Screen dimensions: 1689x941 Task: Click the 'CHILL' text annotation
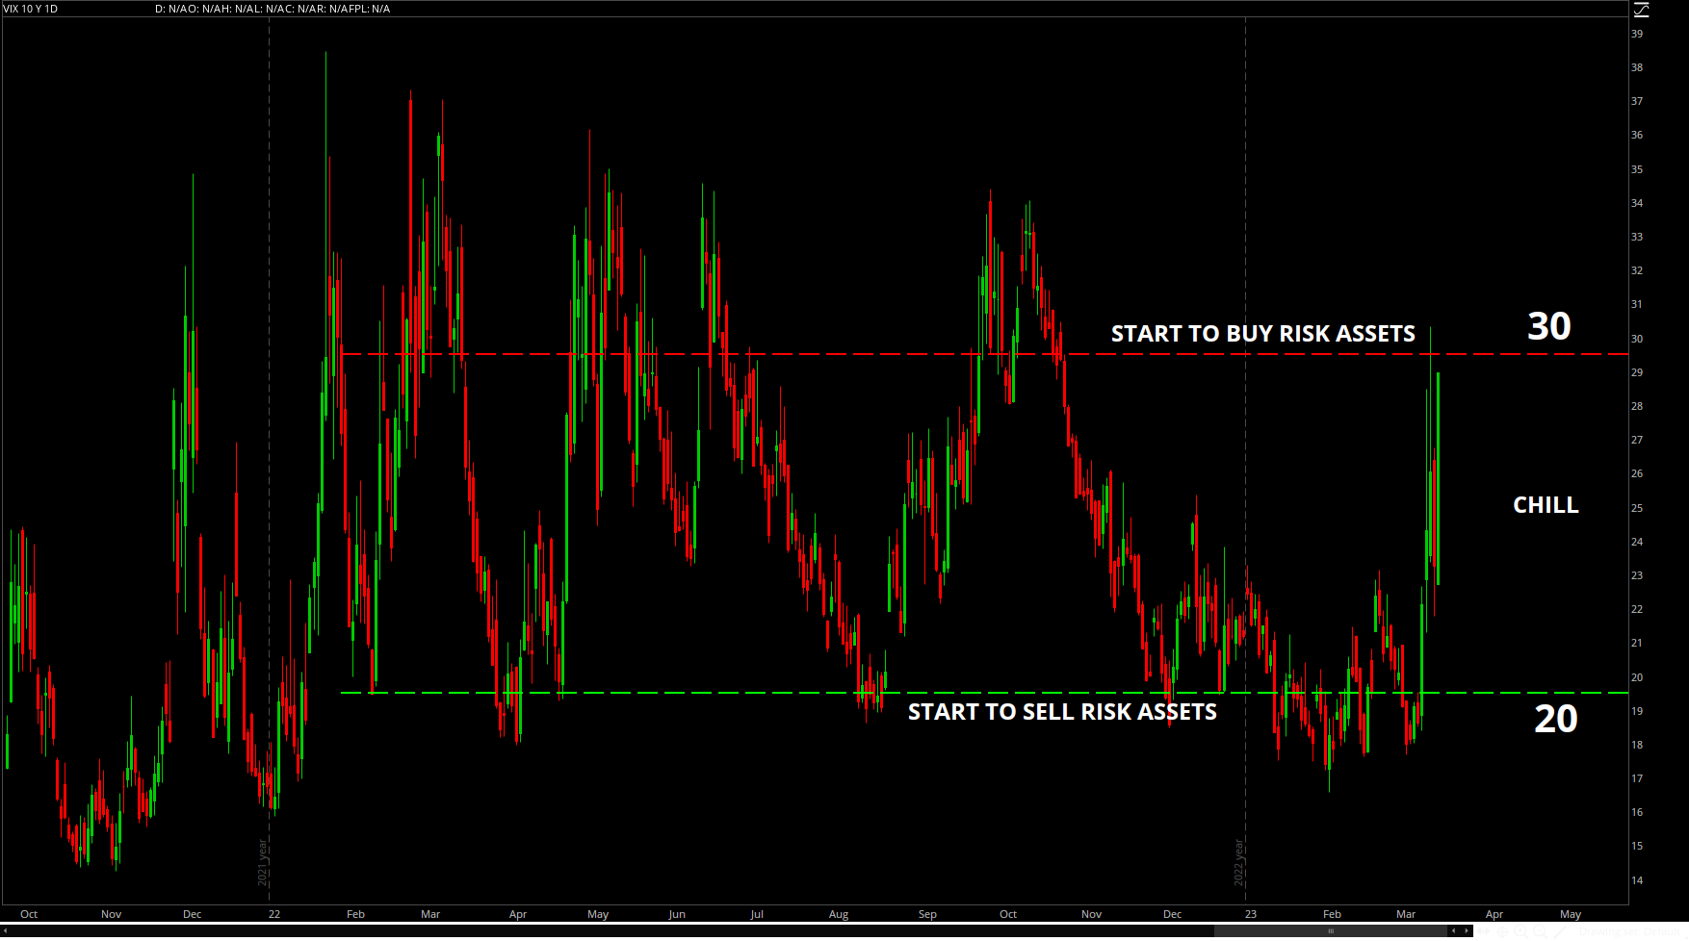pyautogui.click(x=1546, y=505)
